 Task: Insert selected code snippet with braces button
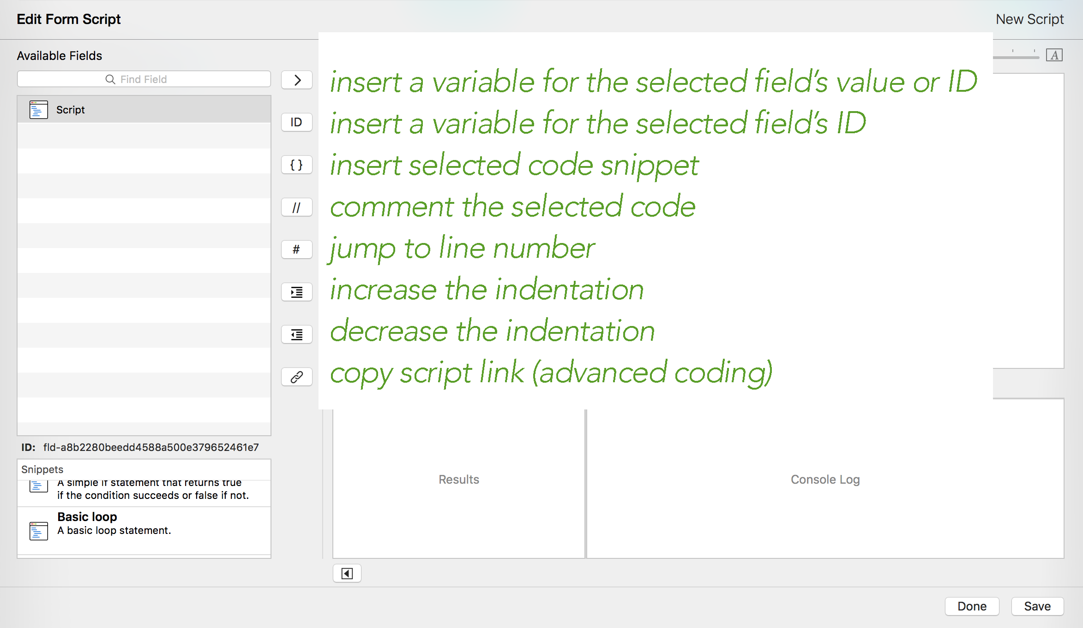[296, 165]
